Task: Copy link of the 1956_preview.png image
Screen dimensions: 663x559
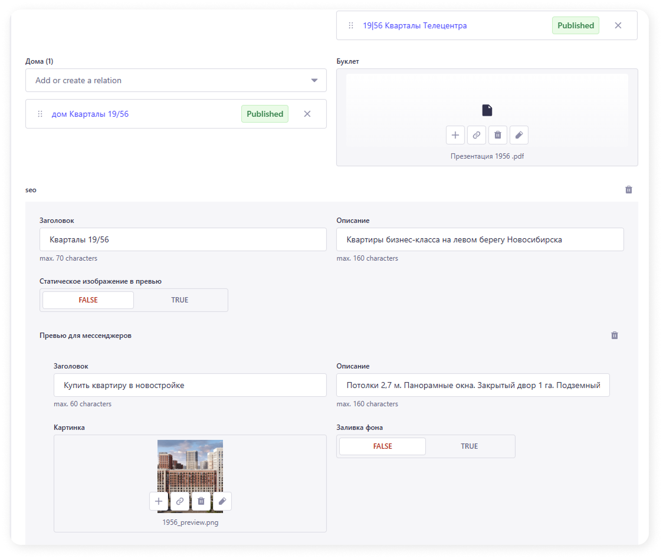Action: [180, 501]
